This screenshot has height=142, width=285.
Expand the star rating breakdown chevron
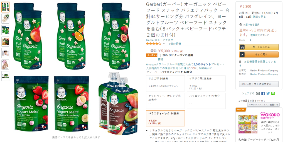pyautogui.click(x=164, y=44)
